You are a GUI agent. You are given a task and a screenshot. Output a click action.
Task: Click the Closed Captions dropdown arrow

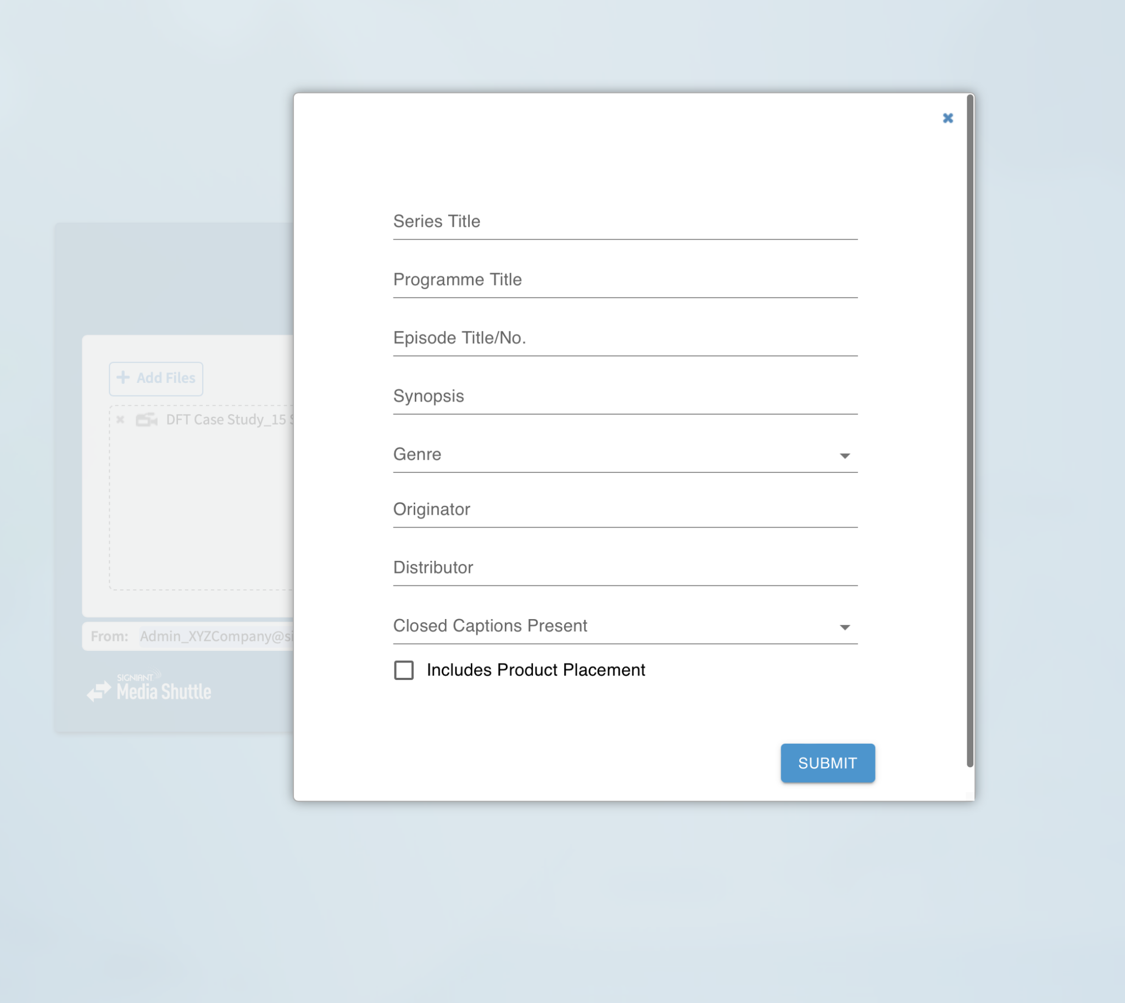point(844,627)
